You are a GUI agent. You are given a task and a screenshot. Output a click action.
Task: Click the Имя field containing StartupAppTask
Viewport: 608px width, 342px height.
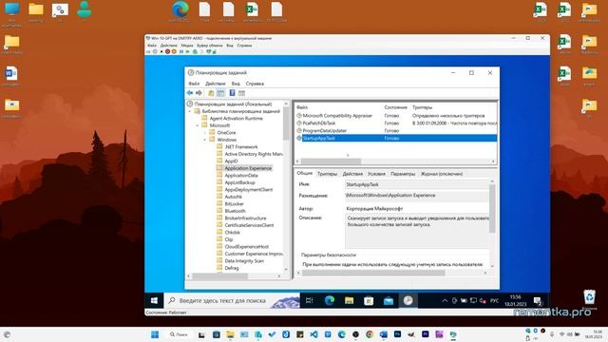tap(417, 184)
